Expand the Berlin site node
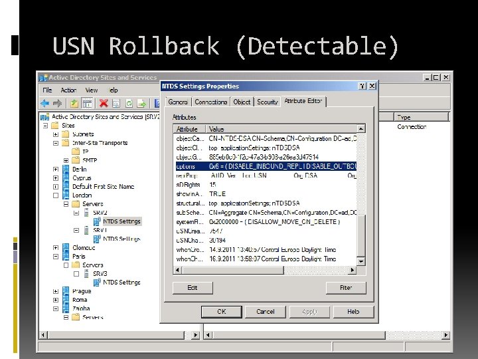Image resolution: width=478 pixels, height=359 pixels. click(56, 169)
